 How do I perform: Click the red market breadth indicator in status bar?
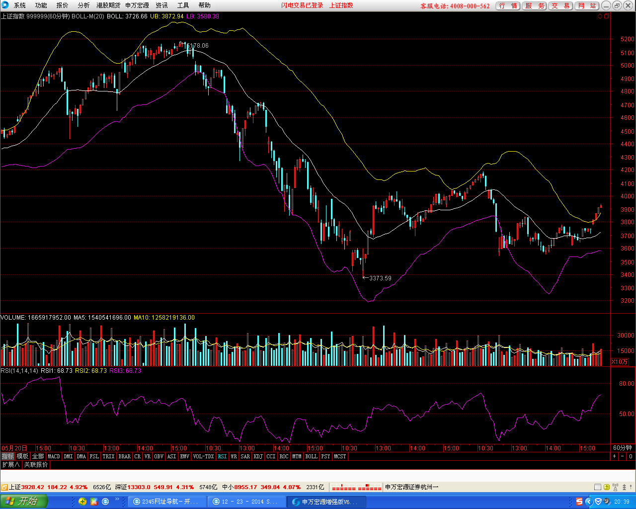356,487
